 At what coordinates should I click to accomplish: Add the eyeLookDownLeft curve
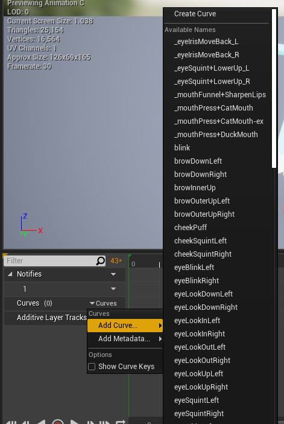click(203, 294)
